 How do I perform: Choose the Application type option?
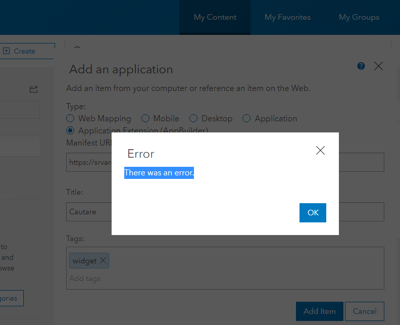click(246, 118)
